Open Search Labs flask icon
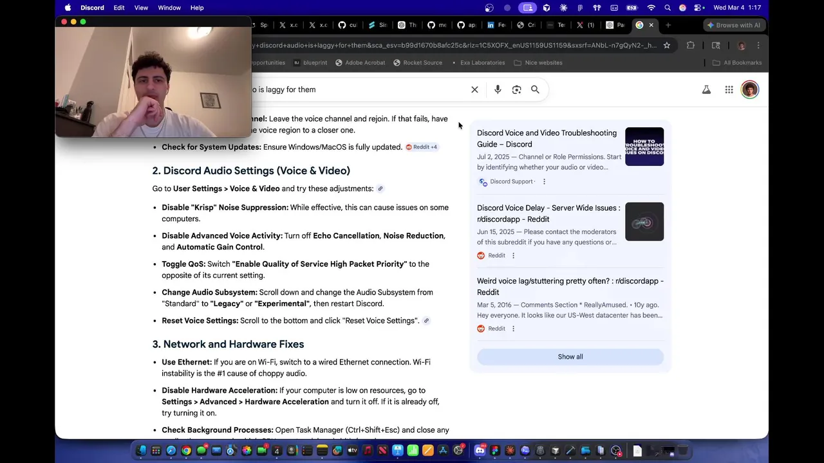Screen dimensions: 824x463 [x=706, y=90]
